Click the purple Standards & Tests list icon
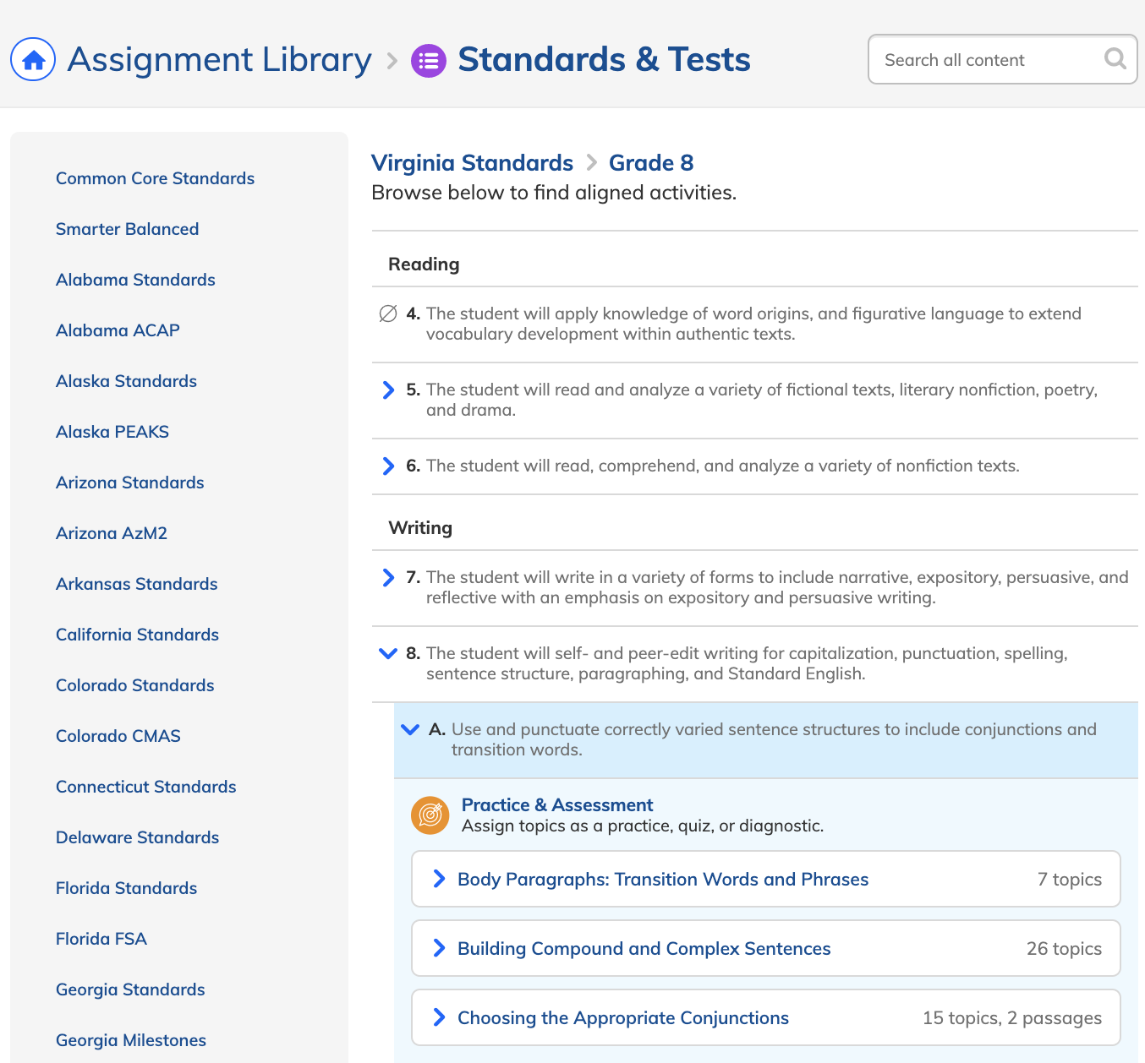The image size is (1145, 1063). click(x=429, y=60)
